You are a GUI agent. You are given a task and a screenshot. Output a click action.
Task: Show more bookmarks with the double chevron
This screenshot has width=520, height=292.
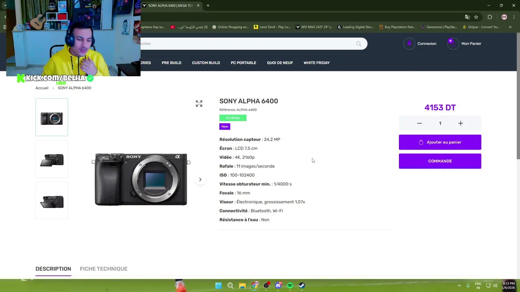510,27
